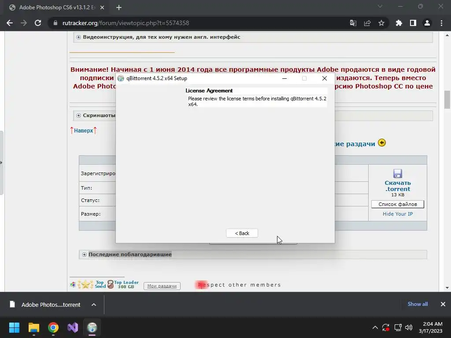
Task: Open the Windows Start menu
Action: [14, 327]
